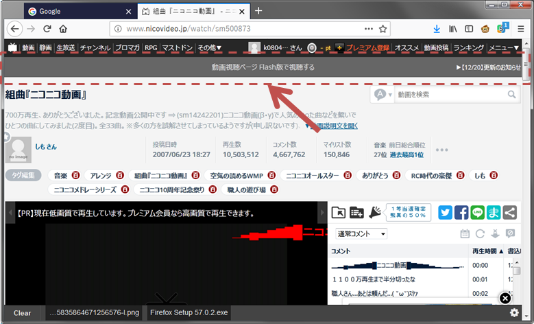Viewport: 534px width, 324px height.
Task: Close the 組曲「ニコニコ動画」 tab
Action: (242, 12)
